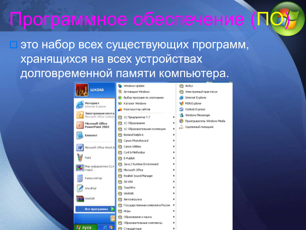Open MSN Explorer from the submenu
Screen dimensions: 306x230
pos(193,104)
